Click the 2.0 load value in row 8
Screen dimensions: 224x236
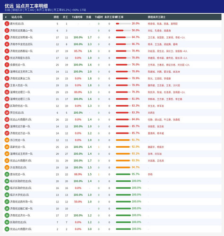tap(90, 72)
